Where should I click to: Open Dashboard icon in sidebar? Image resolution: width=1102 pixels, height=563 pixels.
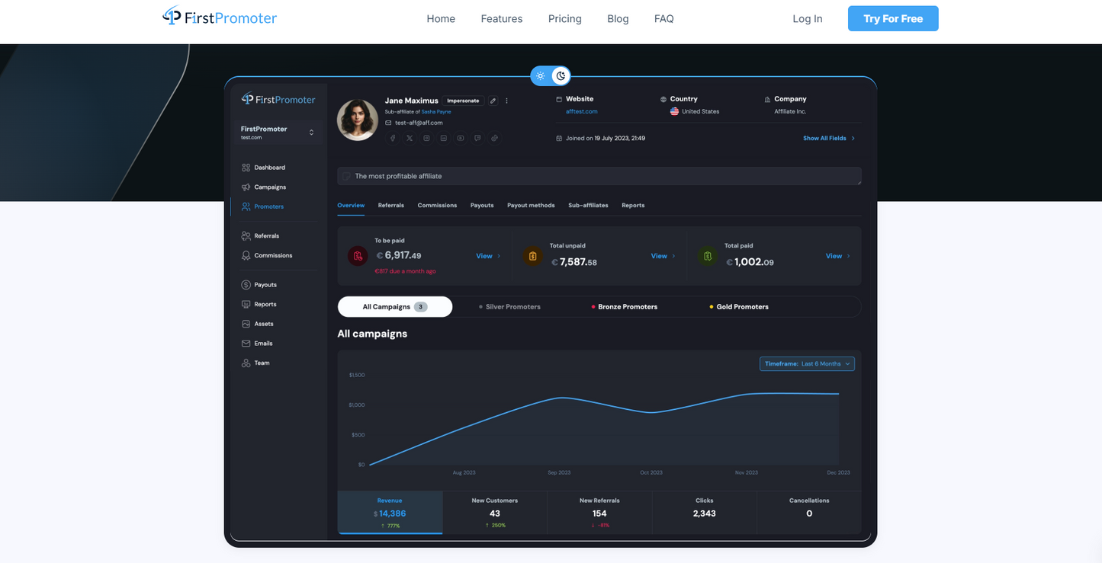coord(246,168)
